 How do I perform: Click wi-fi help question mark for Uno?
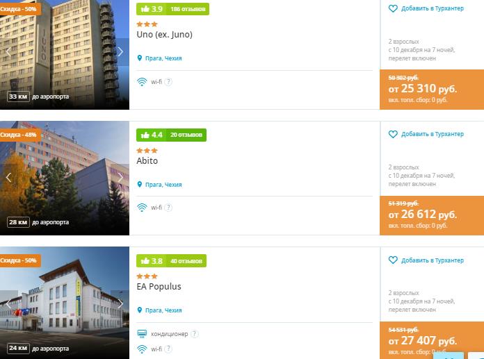tap(168, 82)
